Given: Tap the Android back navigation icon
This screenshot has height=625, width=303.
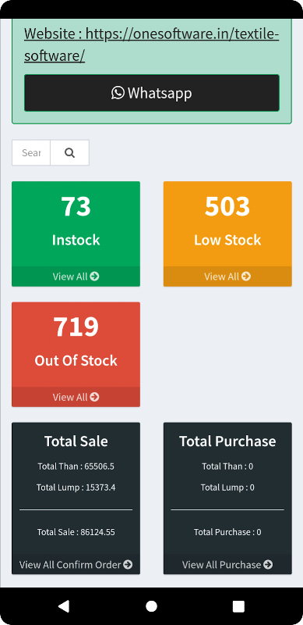Looking at the screenshot, I should [x=64, y=606].
